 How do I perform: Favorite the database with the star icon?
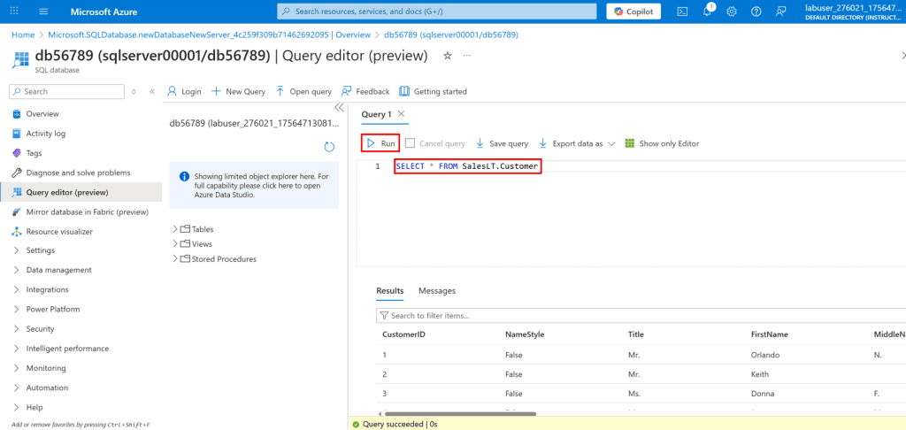[447, 56]
